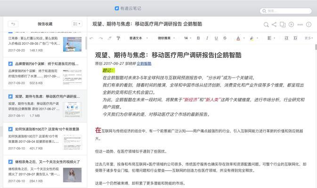Open the 江南春 note preview in the list

[45, 44]
